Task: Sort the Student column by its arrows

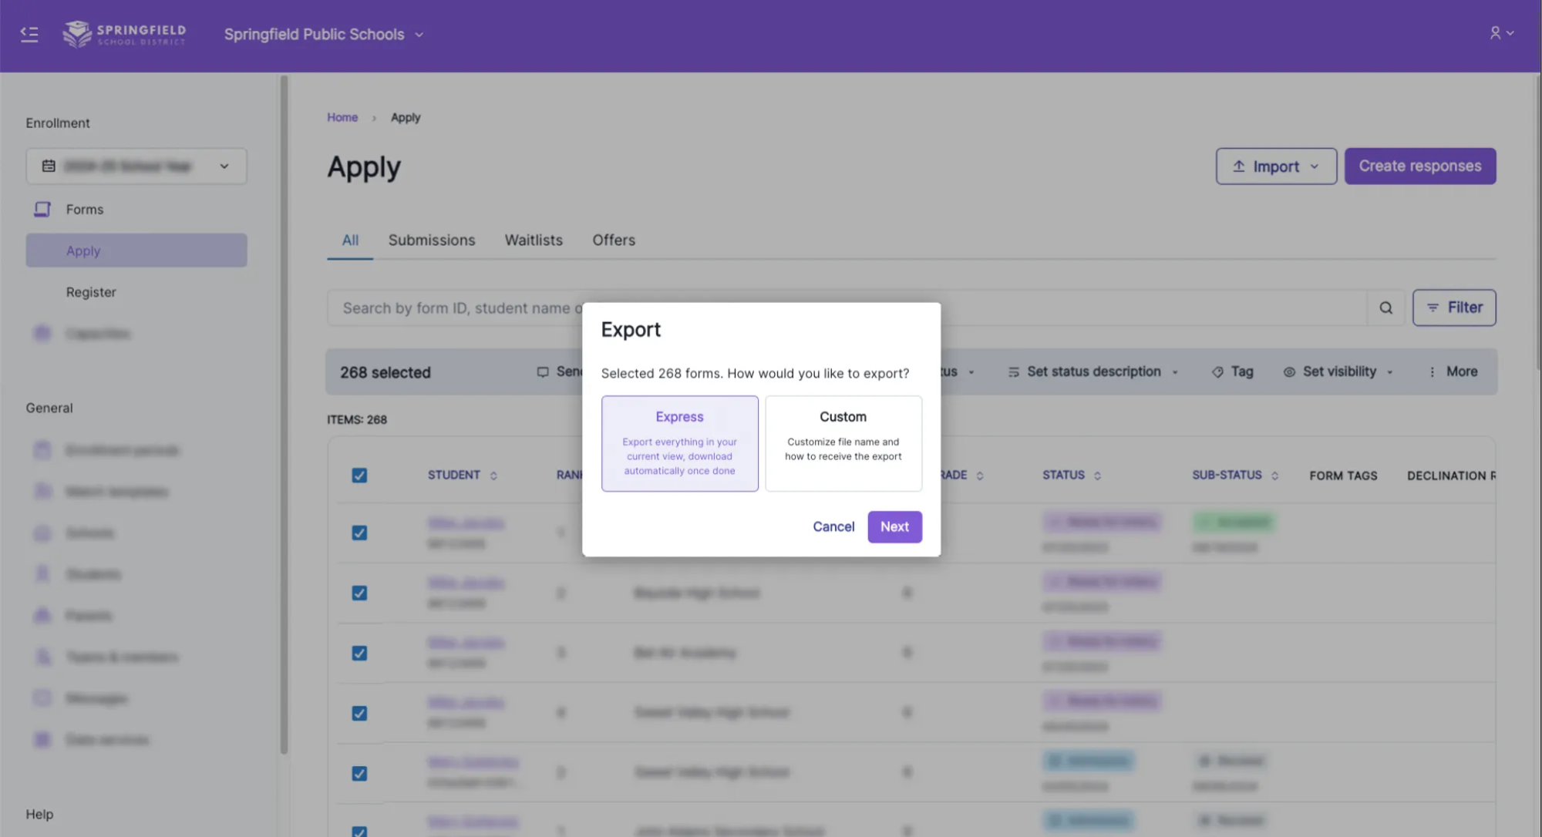Action: point(493,476)
